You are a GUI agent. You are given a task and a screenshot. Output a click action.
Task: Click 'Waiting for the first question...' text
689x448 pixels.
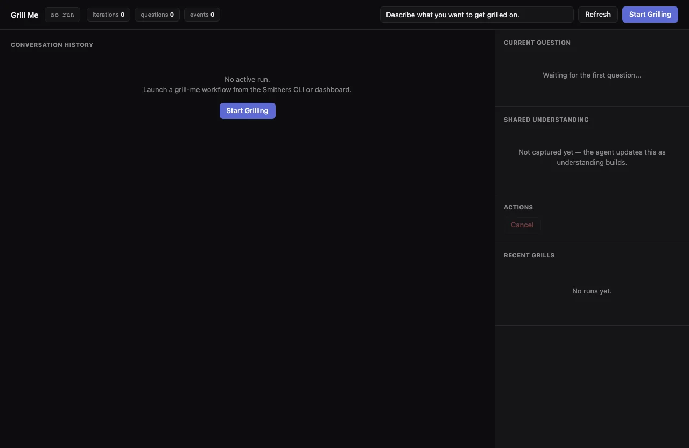coord(592,75)
